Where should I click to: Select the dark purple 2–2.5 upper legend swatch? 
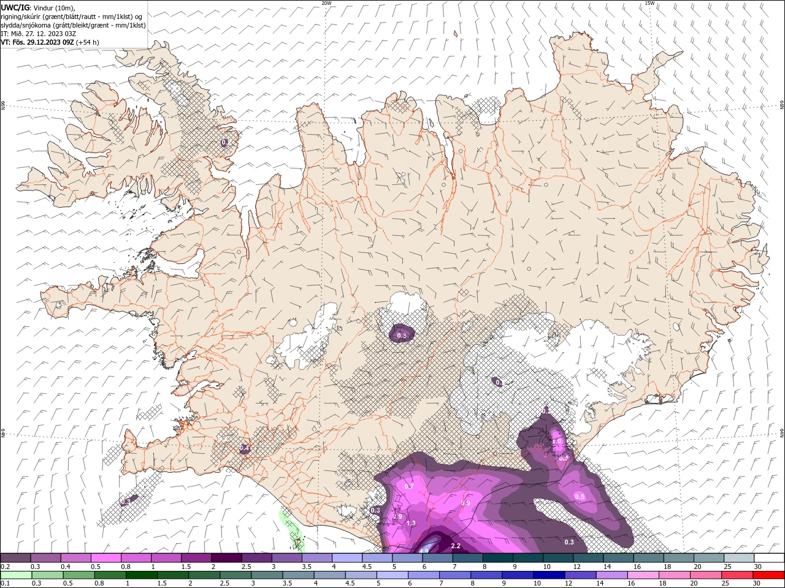click(x=227, y=557)
